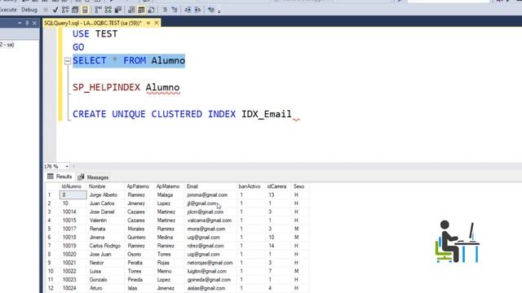Image resolution: width=522 pixels, height=293 pixels.
Task: Select the cell 'Jorge Alberto'
Action: tap(106, 195)
